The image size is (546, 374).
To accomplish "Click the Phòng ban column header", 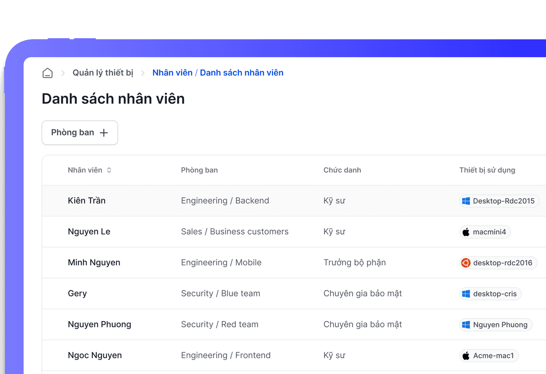I will click(199, 170).
